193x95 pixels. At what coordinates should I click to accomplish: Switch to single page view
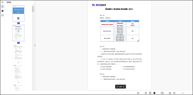pos(146,93)
